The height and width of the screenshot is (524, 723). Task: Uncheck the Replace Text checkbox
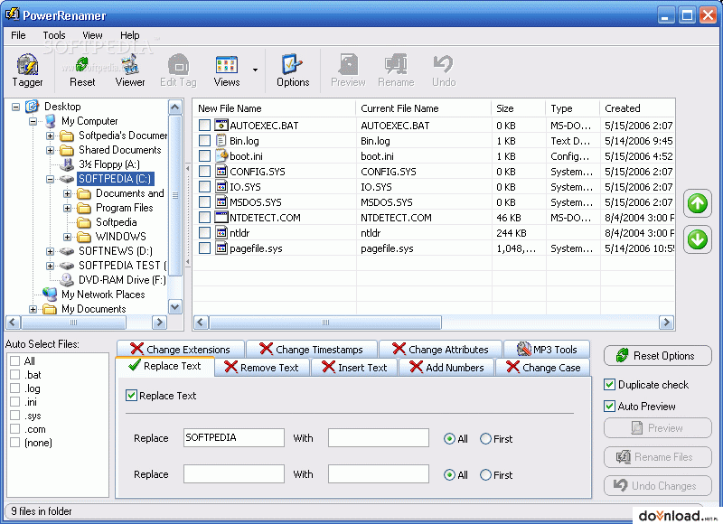[x=131, y=396]
